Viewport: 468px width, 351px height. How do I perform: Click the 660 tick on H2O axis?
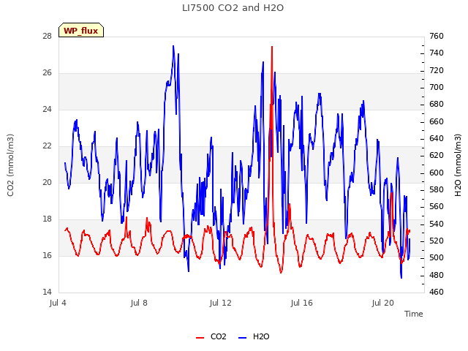point(437,122)
